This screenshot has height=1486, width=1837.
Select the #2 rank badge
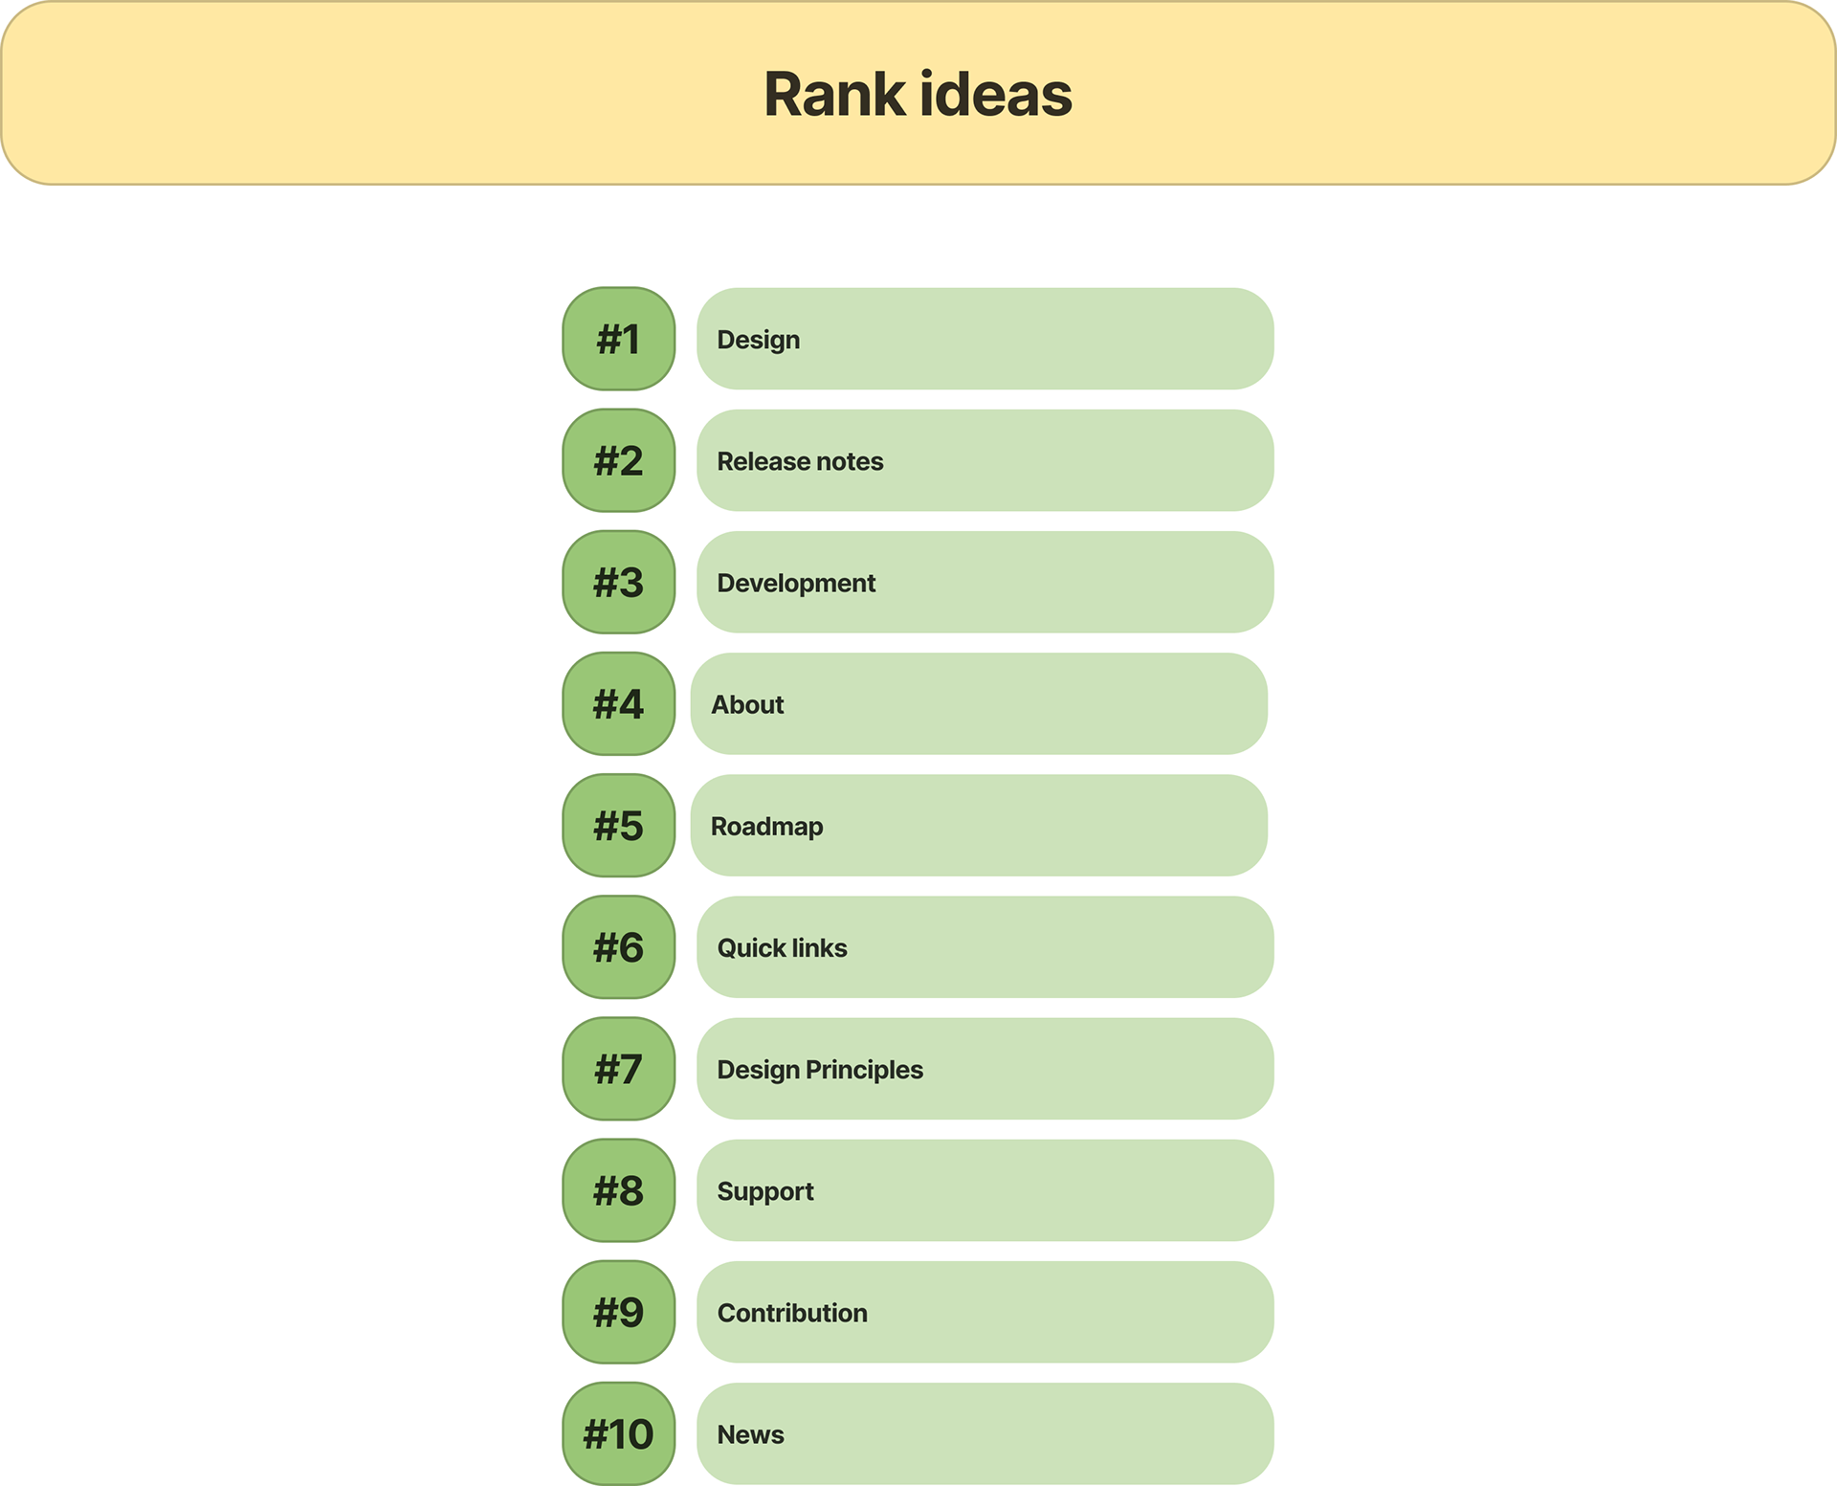pos(619,460)
